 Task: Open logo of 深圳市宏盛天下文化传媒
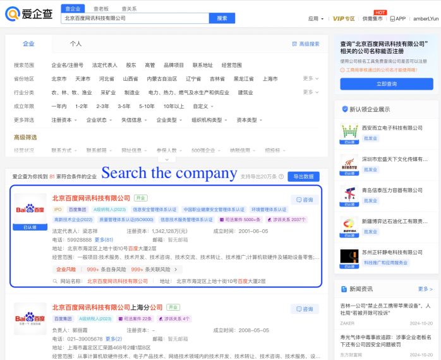click(349, 165)
